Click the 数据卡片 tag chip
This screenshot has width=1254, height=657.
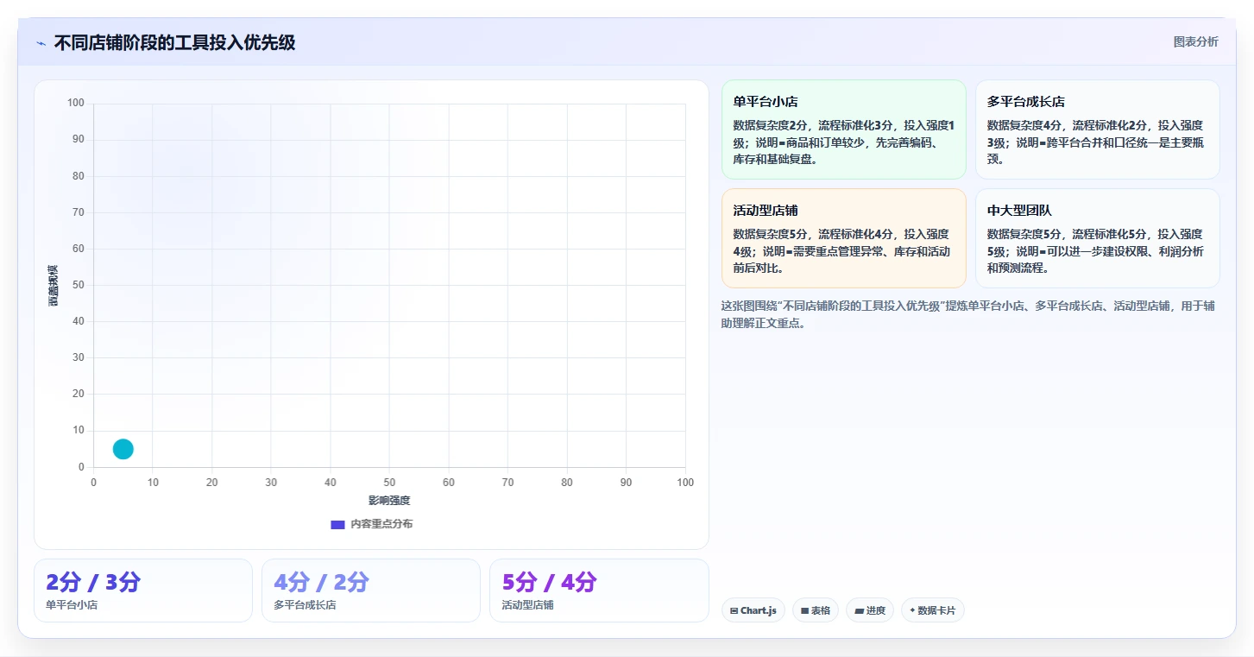tap(932, 610)
